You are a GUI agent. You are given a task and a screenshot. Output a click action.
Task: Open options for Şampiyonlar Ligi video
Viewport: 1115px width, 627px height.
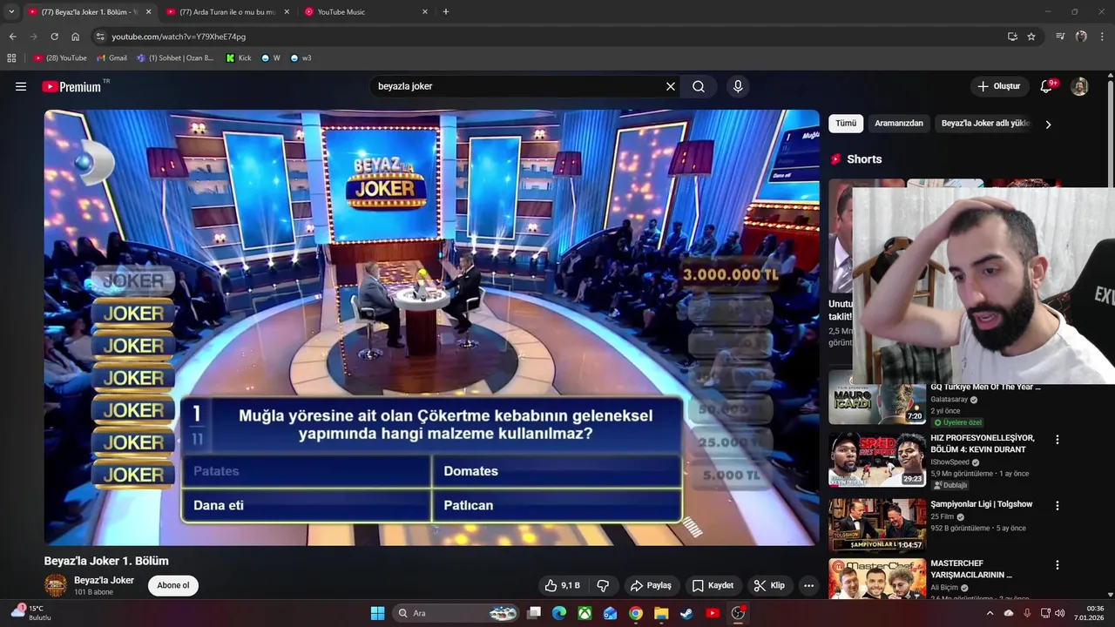click(x=1058, y=505)
